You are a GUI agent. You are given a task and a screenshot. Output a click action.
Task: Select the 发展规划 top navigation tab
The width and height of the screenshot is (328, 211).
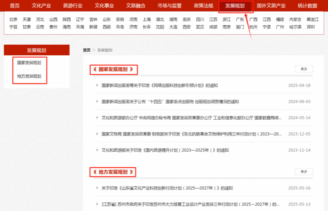235,6
